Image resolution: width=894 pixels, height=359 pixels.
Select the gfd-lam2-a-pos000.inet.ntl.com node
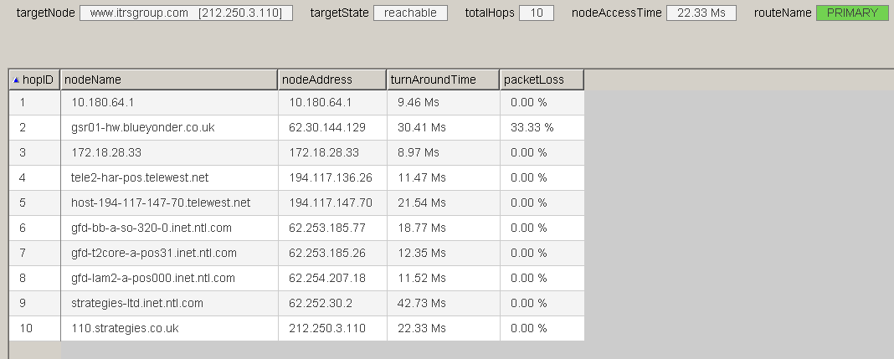pyautogui.click(x=153, y=278)
